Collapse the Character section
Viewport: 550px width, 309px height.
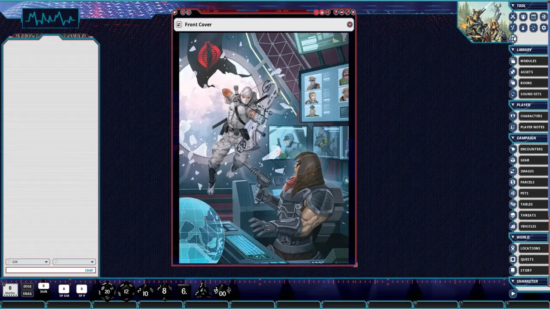tap(513, 281)
